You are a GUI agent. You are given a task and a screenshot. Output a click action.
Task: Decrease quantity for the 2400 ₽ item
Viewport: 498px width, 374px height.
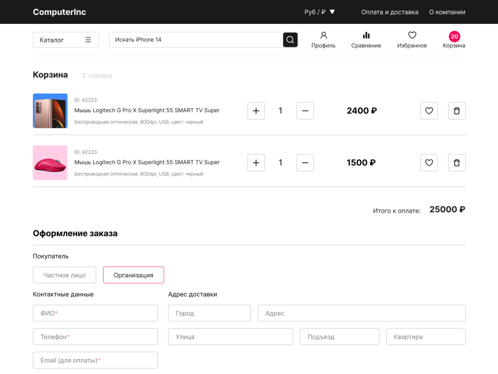click(305, 111)
